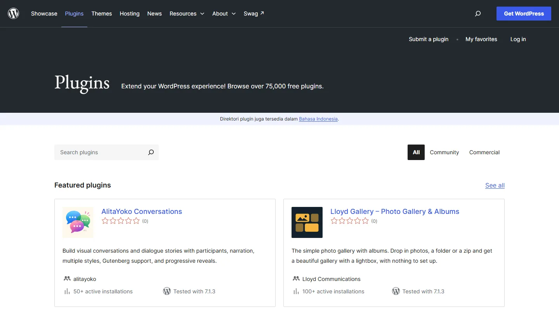The height and width of the screenshot is (310, 559).
Task: Open the site search magnifier icon
Action: (x=478, y=14)
